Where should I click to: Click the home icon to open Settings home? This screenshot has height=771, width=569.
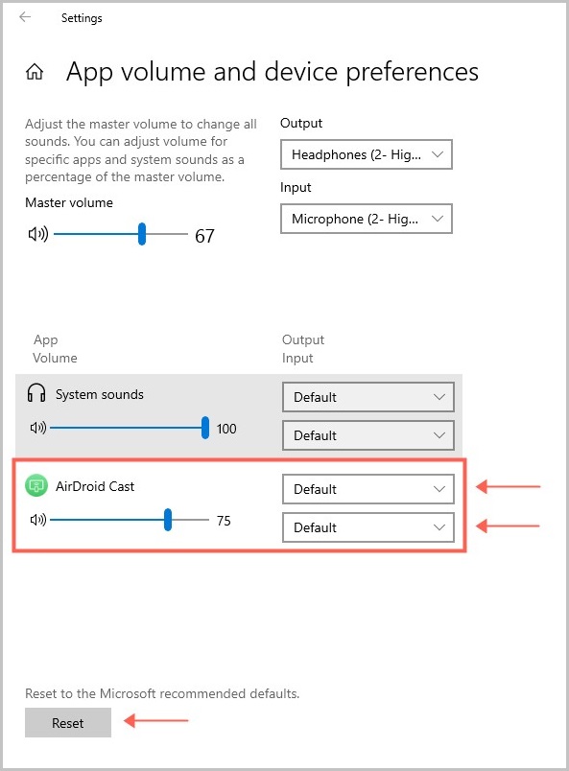pos(33,71)
